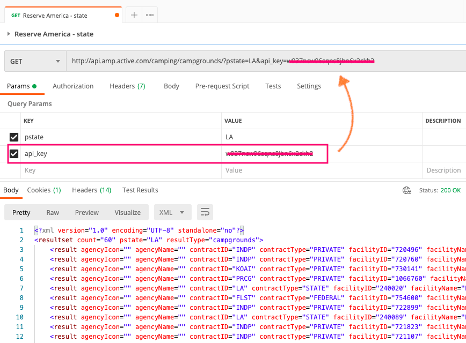This screenshot has width=466, height=343.
Task: Click the LA value cell
Action: coord(322,137)
